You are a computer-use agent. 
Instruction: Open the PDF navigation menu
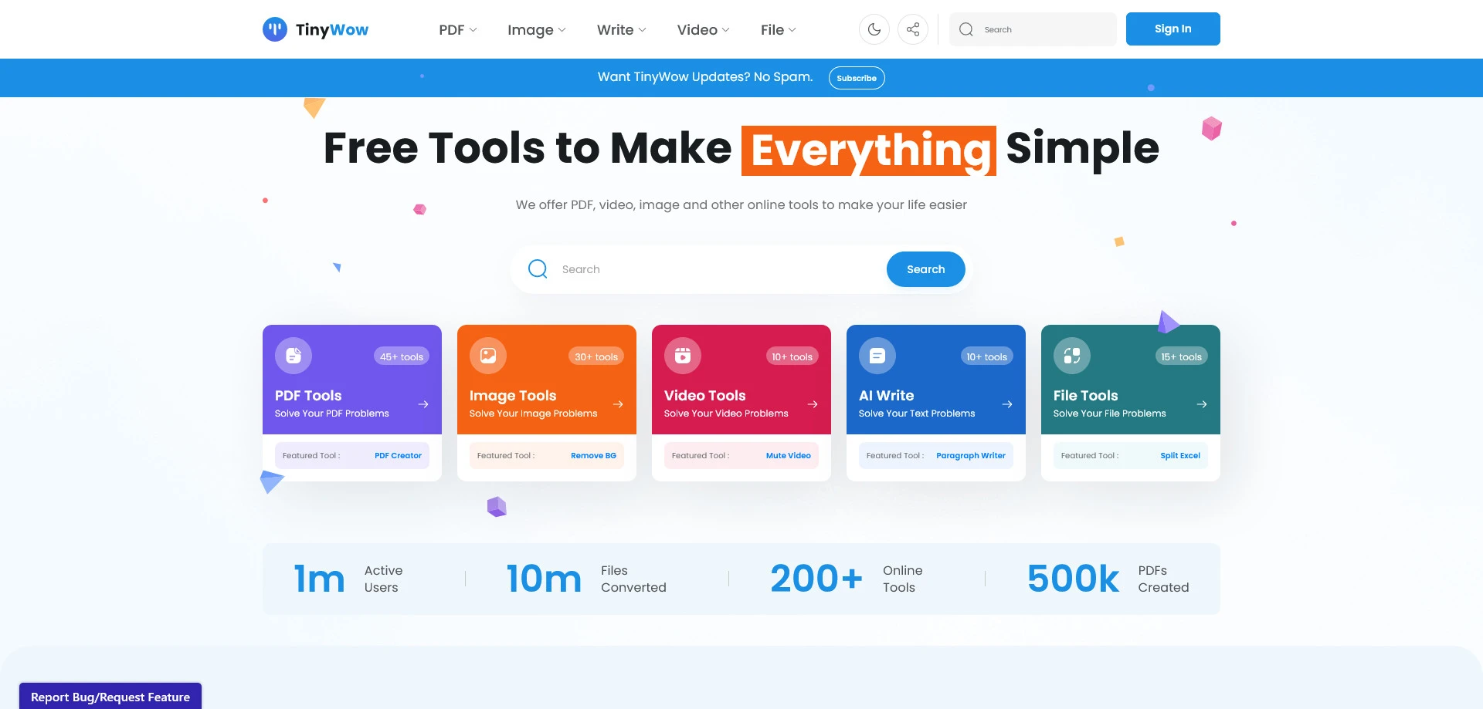tap(458, 29)
